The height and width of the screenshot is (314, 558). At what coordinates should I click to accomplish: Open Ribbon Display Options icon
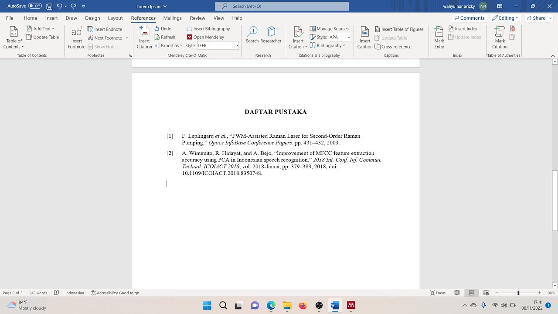500,7
